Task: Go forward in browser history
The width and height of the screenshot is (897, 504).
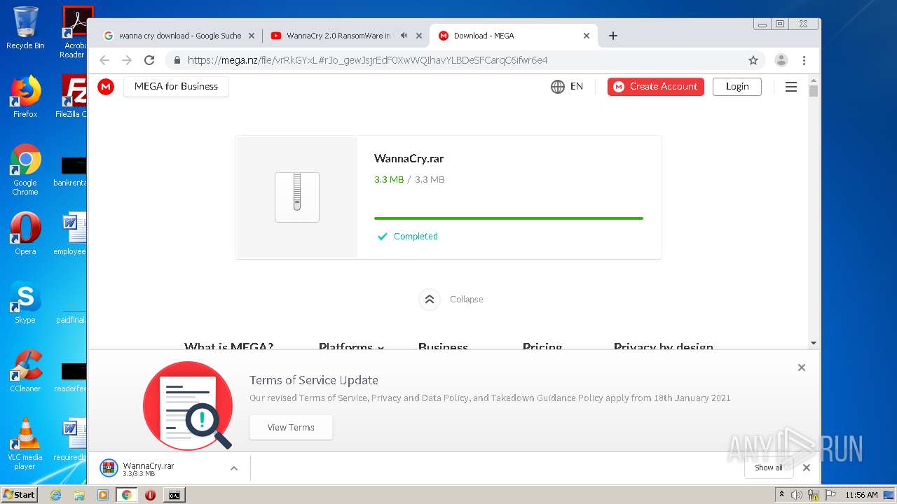Action: click(127, 60)
